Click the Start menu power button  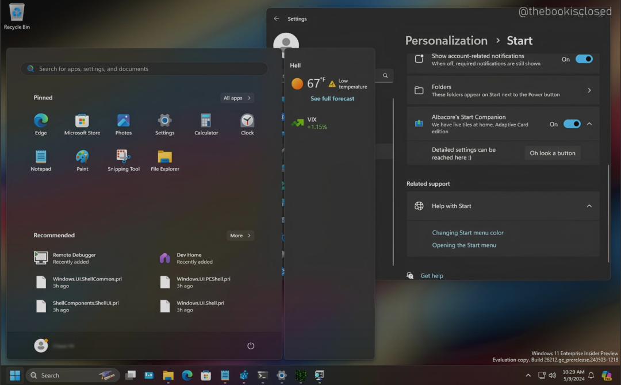(x=251, y=345)
